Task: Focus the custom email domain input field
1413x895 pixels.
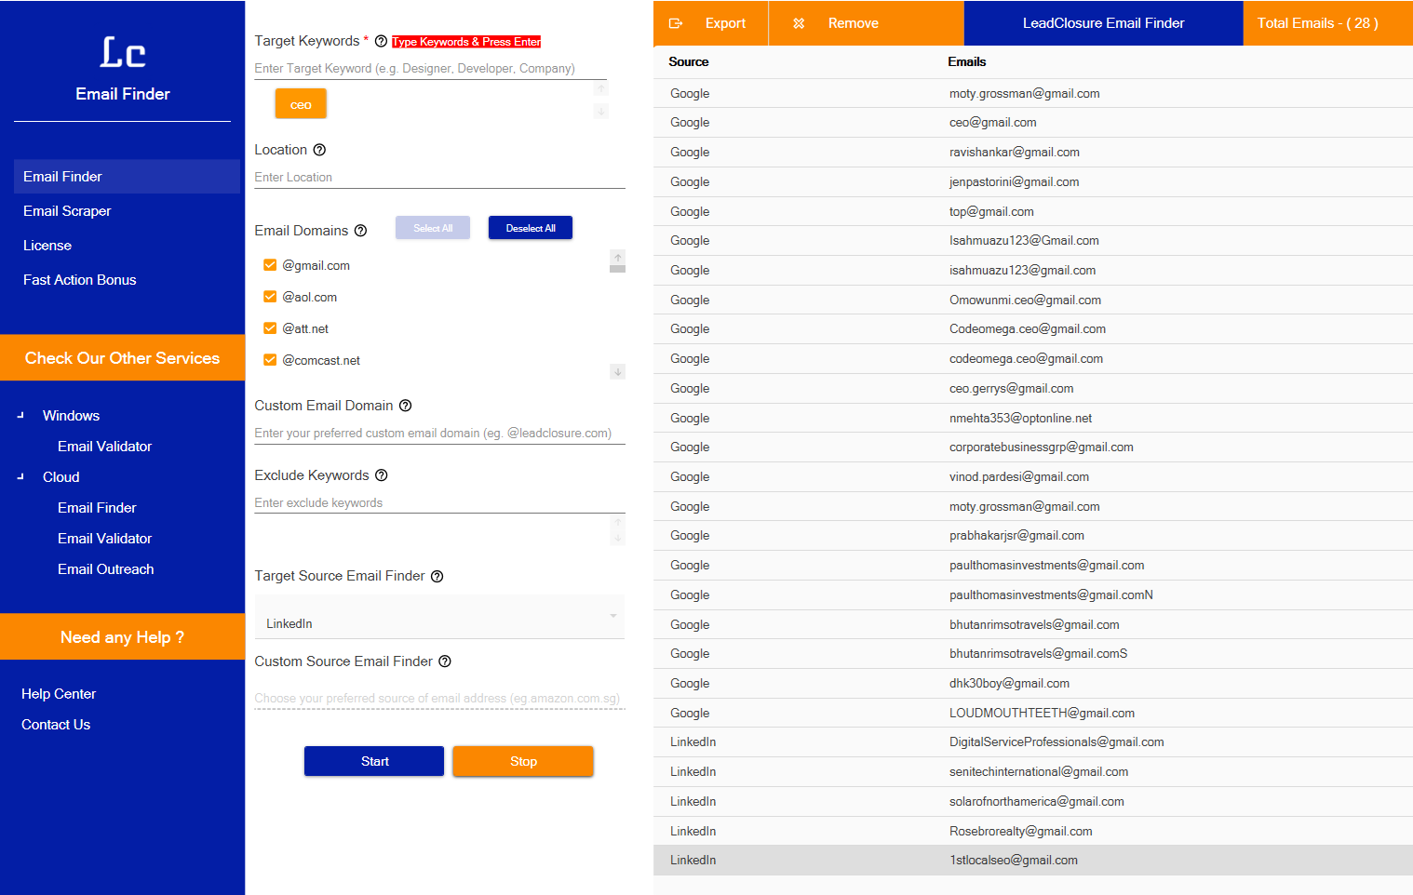Action: point(439,434)
